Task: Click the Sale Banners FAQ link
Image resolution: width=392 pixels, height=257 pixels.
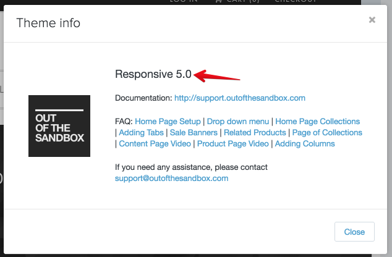Action: (193, 133)
